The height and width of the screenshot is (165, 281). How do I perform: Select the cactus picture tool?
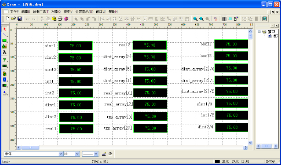[5, 46]
